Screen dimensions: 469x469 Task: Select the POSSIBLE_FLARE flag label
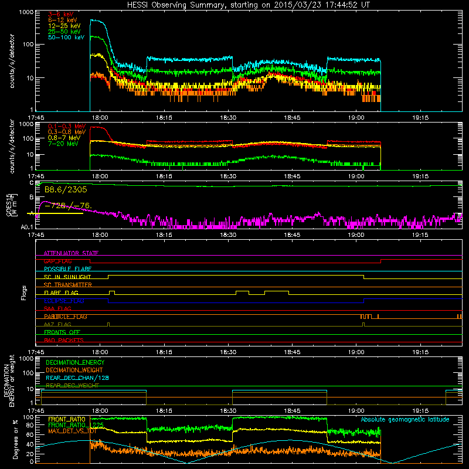[x=67, y=269]
